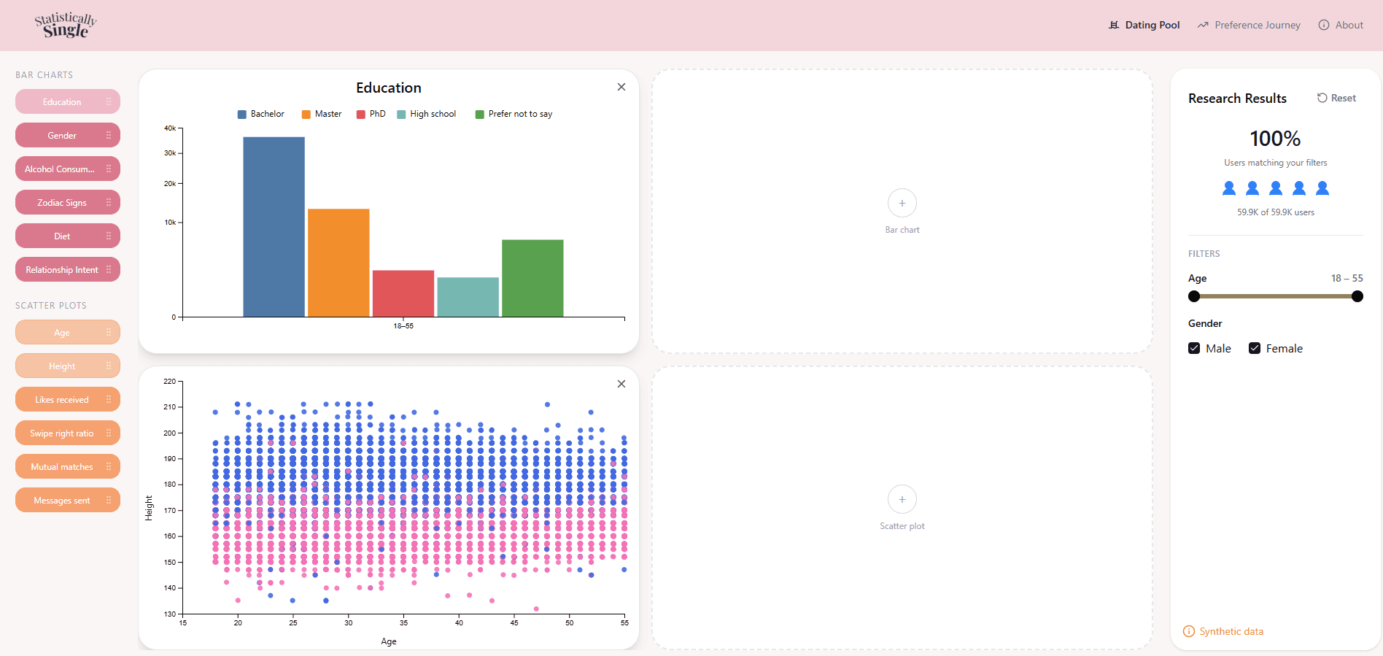Click the Prefer not to say legend swatch
Image resolution: width=1383 pixels, height=656 pixels.
click(x=480, y=115)
